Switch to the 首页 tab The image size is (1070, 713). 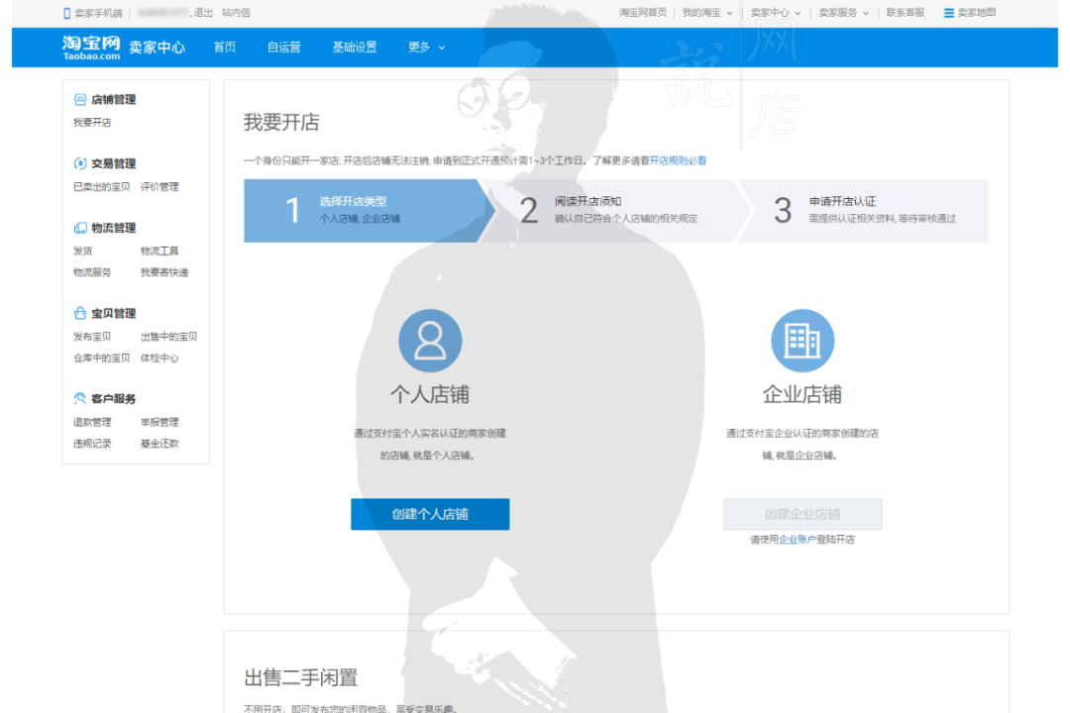[x=223, y=47]
